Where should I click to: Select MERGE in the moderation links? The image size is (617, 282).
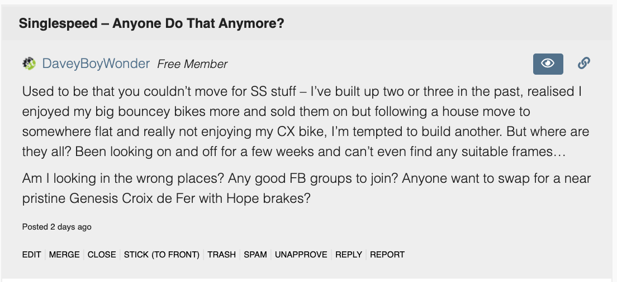pyautogui.click(x=64, y=255)
